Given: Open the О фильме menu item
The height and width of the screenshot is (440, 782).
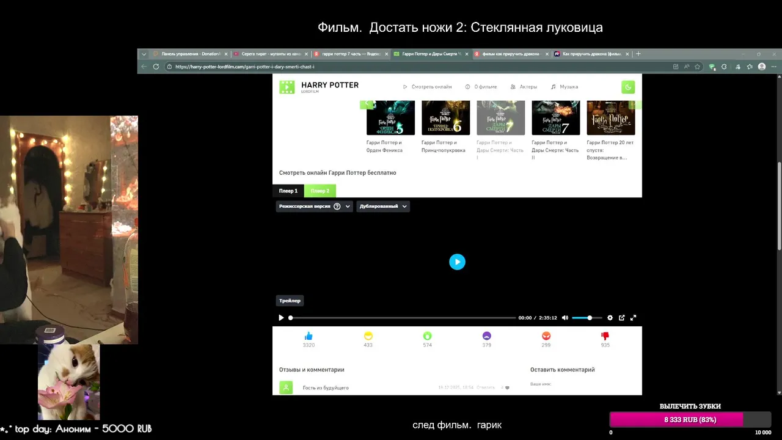Looking at the screenshot, I should point(481,87).
